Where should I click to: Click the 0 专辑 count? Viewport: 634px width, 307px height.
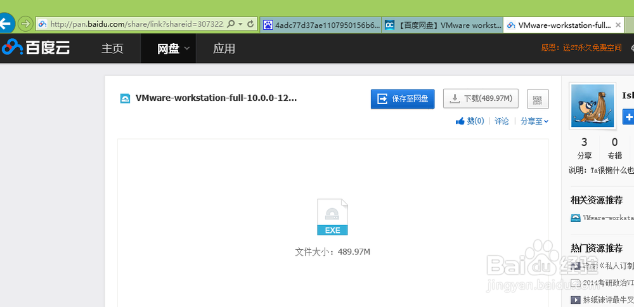(614, 148)
